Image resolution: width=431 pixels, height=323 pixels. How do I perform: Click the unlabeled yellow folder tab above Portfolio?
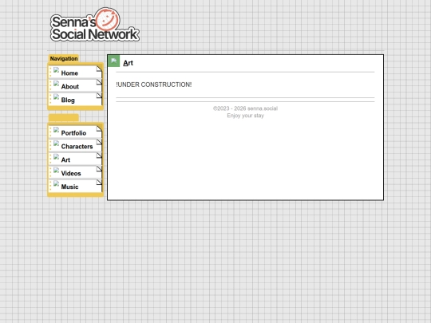(x=64, y=118)
